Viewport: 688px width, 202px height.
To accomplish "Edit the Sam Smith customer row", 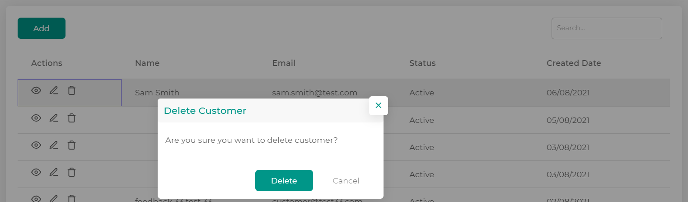I will point(54,91).
